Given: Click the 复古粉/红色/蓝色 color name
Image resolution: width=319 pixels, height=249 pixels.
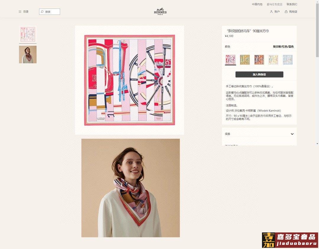Looking at the screenshot, I should click(x=283, y=47).
